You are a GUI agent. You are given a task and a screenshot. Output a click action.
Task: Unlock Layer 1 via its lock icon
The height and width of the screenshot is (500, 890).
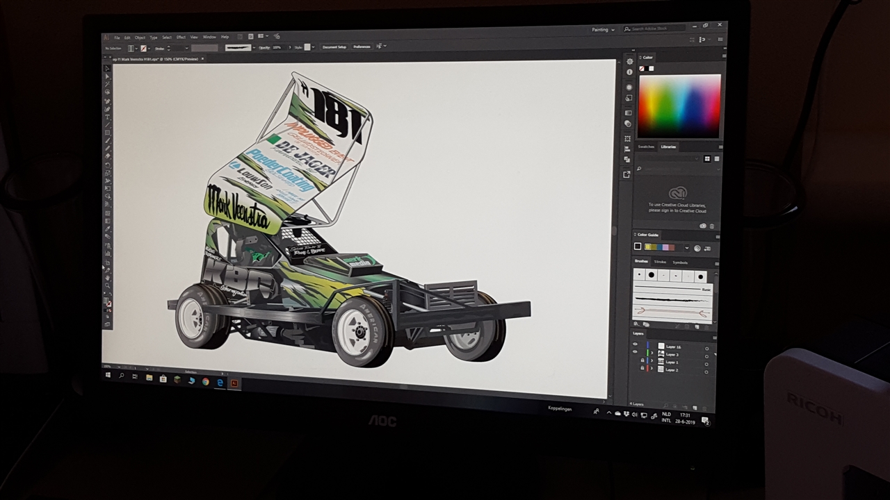point(642,360)
